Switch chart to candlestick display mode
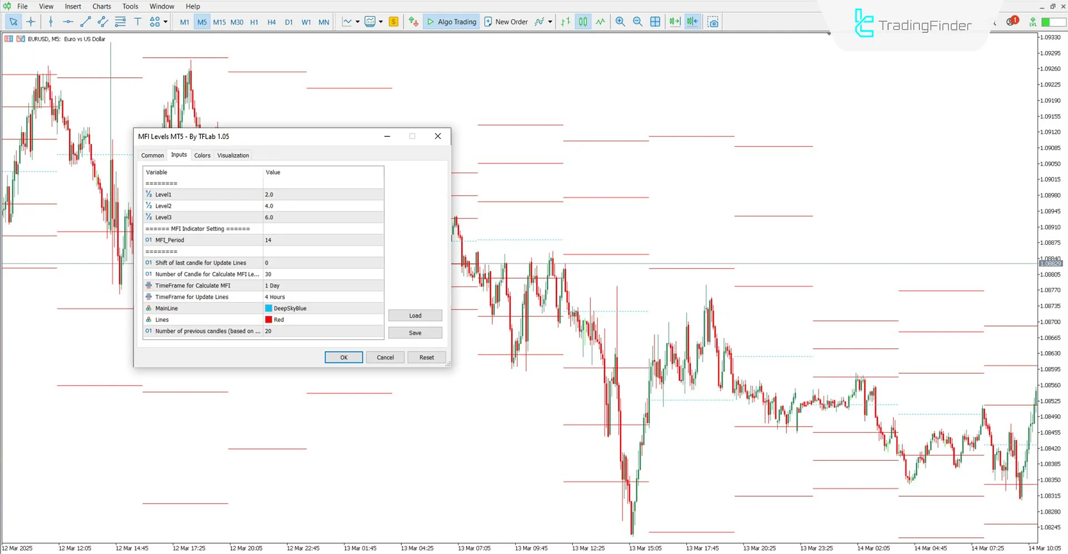Viewport: 1068px width, 554px height. pyautogui.click(x=583, y=22)
